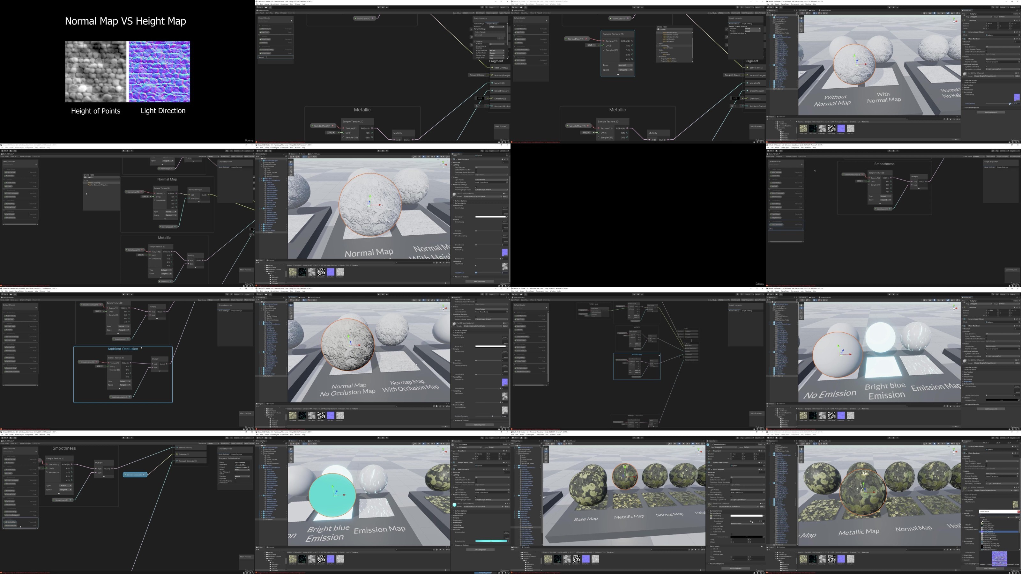Image resolution: width=1021 pixels, height=574 pixels.
Task: Open Tag dropdown in 'Without Normal Map' frame
Action: pyautogui.click(x=980, y=17)
